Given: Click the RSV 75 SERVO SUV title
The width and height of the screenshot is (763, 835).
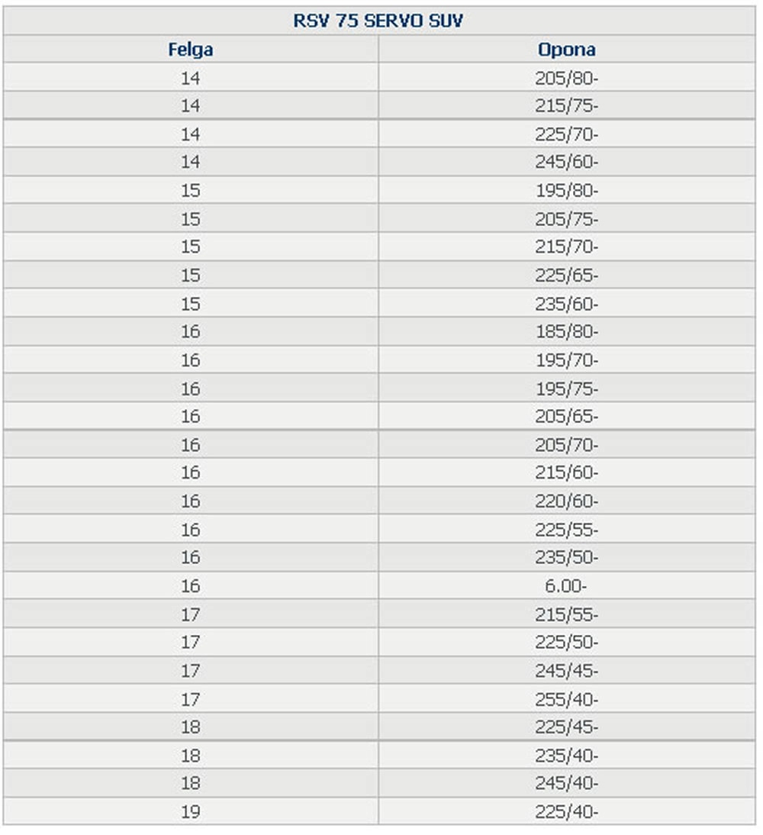Looking at the screenshot, I should [x=378, y=21].
